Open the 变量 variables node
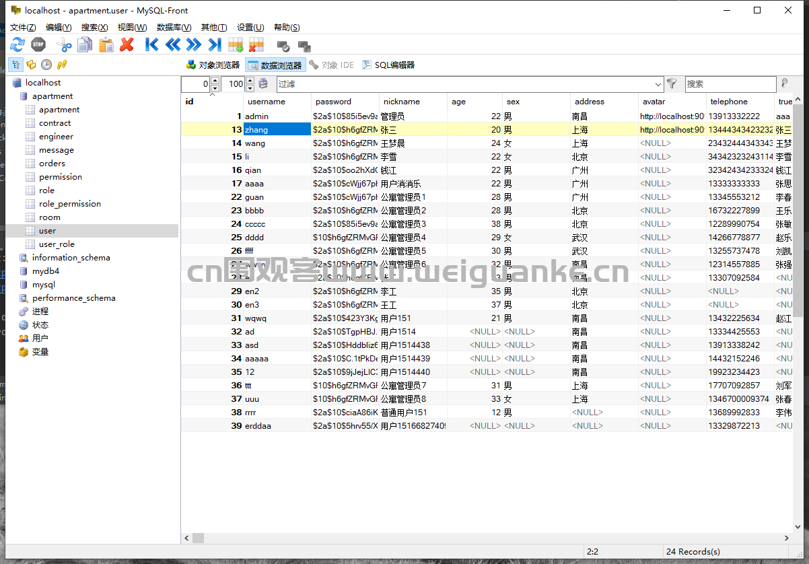 click(x=40, y=352)
